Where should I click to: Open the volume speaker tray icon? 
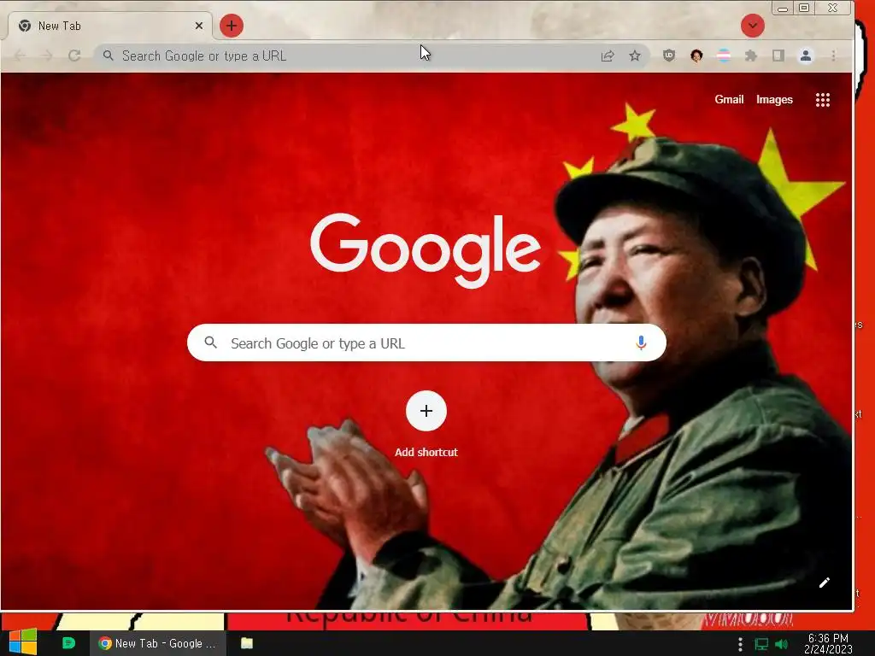[x=781, y=644]
